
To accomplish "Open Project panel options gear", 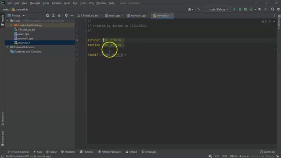I will pyautogui.click(x=66, y=16).
